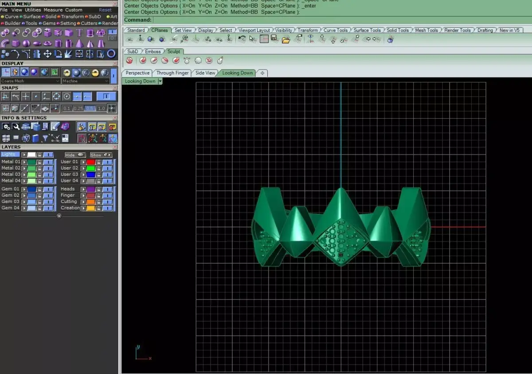The height and width of the screenshot is (374, 532).
Task: Expand the Metal 01 layer arrow
Action: pyautogui.click(x=24, y=162)
